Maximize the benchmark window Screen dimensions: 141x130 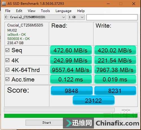pyautogui.click(x=121, y=4)
